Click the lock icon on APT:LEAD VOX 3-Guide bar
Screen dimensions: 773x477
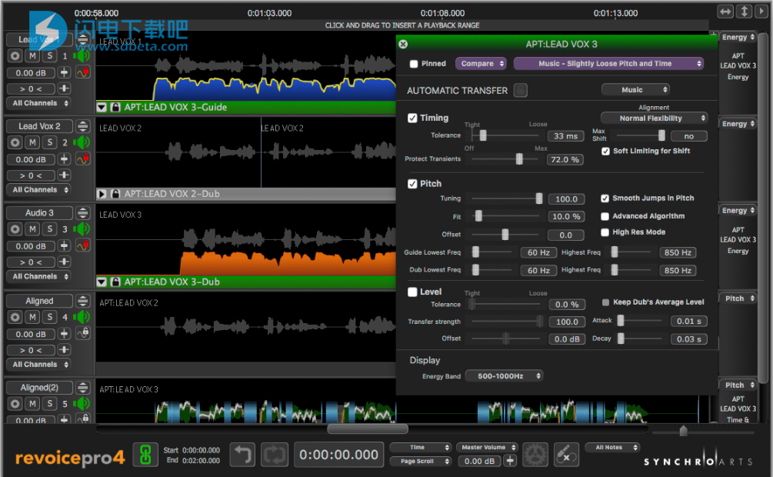pyautogui.click(x=115, y=107)
